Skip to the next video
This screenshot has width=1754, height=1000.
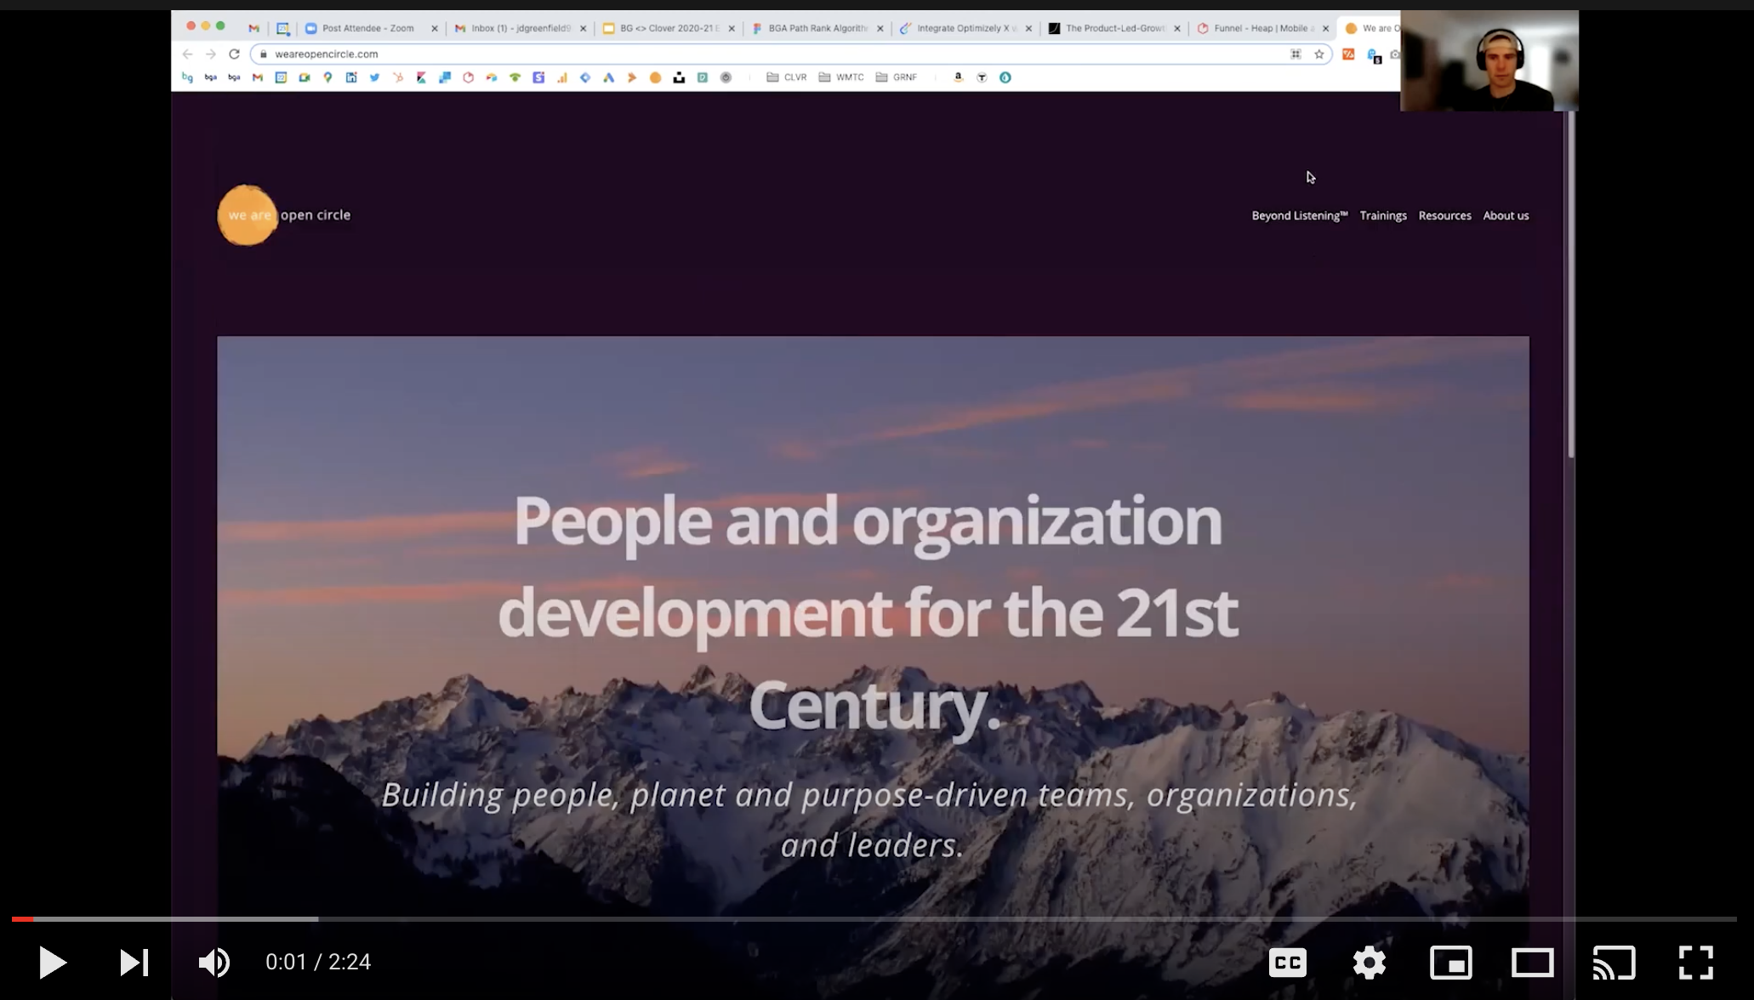coord(134,963)
